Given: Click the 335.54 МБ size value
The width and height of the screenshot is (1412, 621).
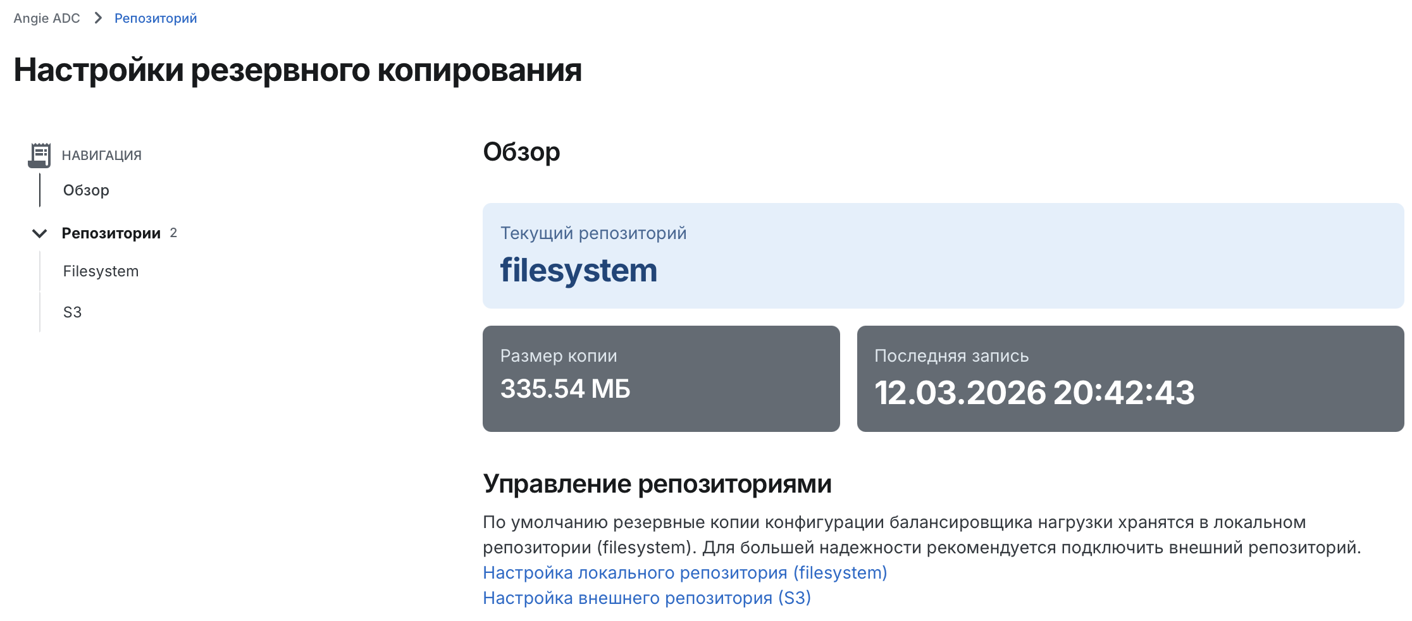Looking at the screenshot, I should (565, 389).
